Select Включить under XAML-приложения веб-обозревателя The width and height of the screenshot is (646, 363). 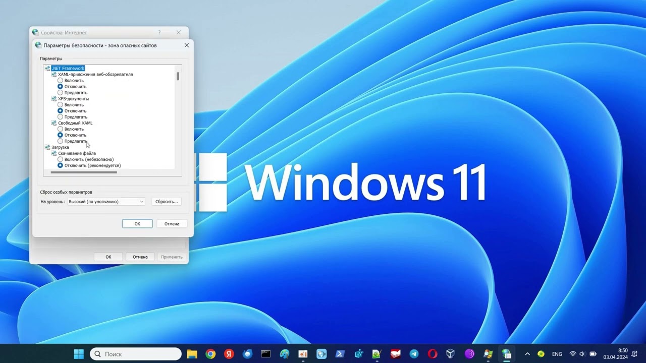[60, 80]
